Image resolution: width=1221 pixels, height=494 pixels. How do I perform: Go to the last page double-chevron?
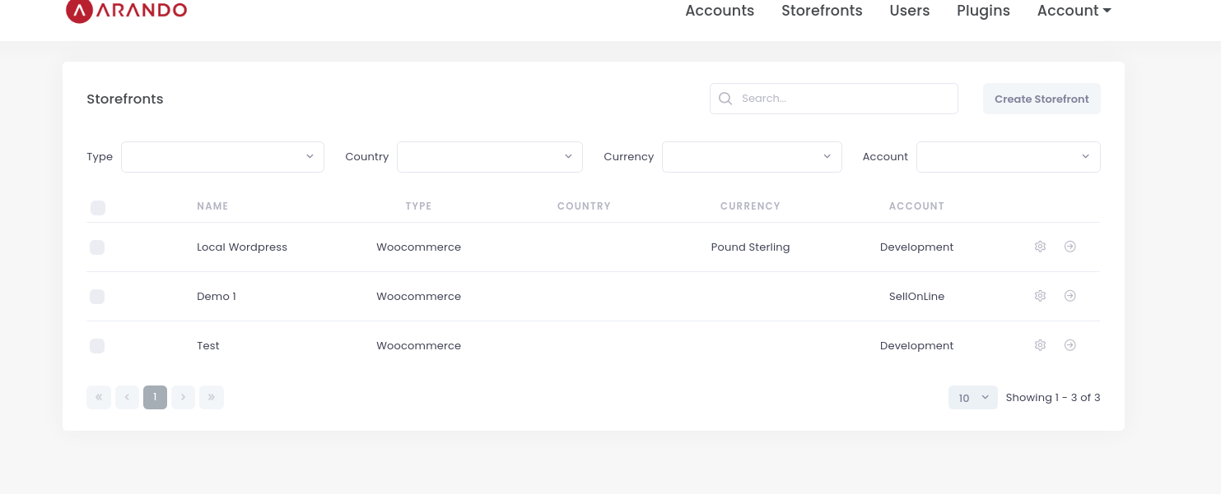[212, 398]
